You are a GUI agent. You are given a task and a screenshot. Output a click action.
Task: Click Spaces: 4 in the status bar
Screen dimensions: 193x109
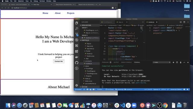coord(157,89)
